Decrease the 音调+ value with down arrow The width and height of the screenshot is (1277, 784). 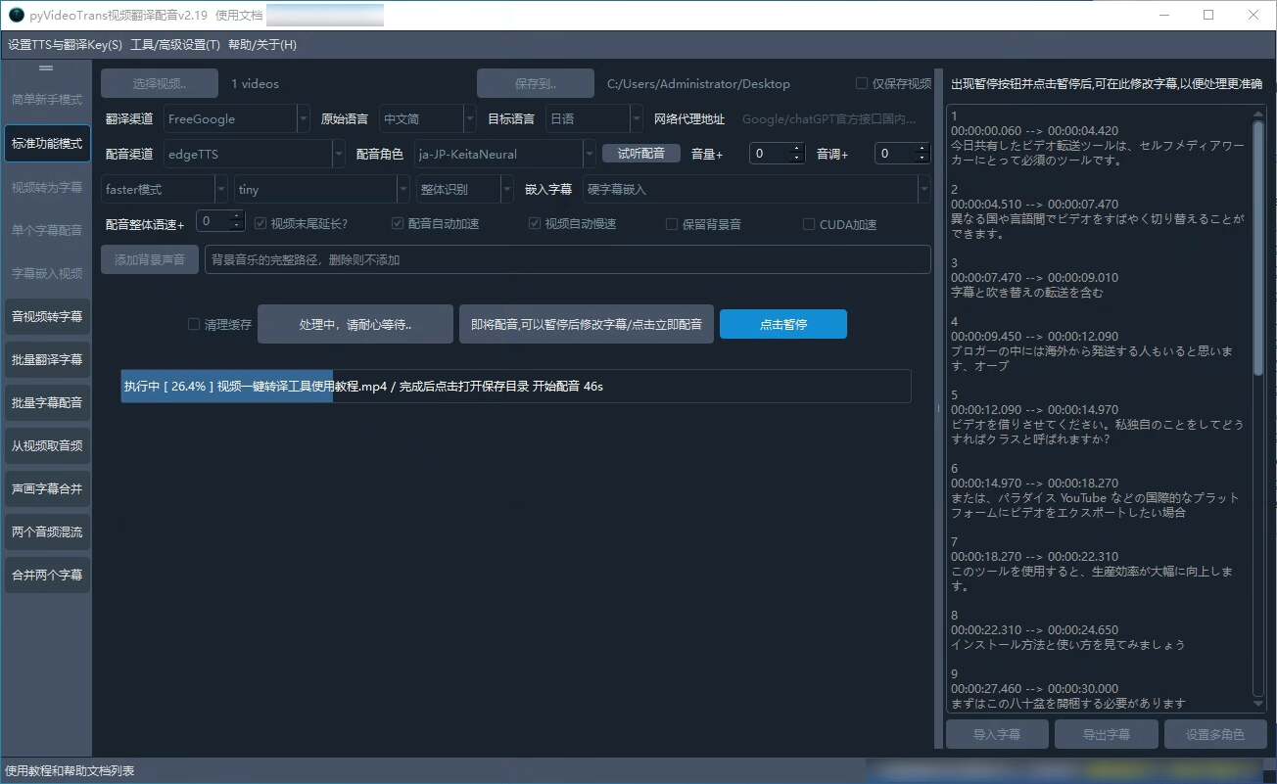tap(922, 159)
